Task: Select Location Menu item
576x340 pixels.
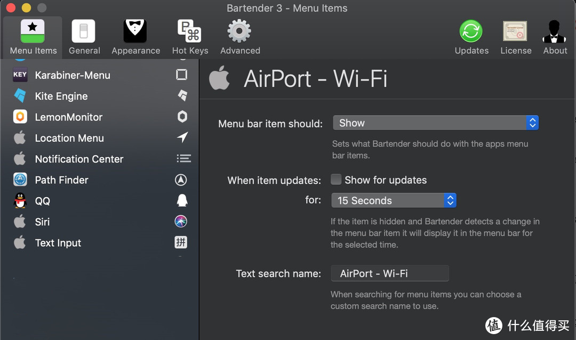Action: point(100,137)
